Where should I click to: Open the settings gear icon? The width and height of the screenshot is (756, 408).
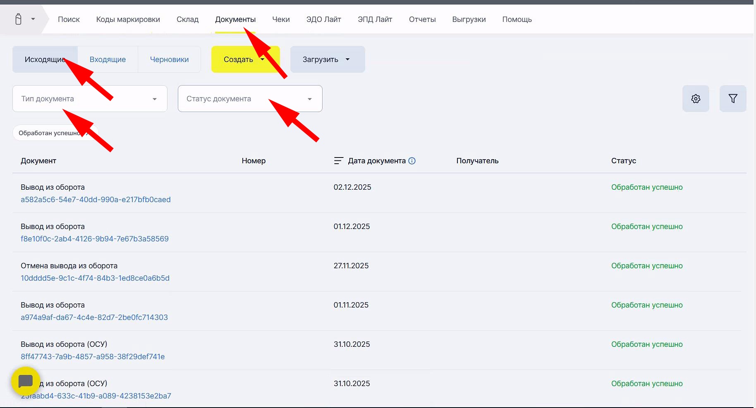click(x=696, y=99)
